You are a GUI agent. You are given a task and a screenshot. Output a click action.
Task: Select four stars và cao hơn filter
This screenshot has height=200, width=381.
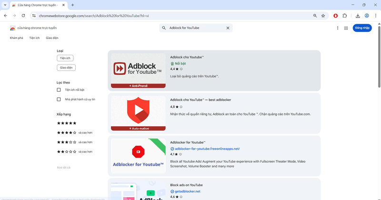coord(75,133)
